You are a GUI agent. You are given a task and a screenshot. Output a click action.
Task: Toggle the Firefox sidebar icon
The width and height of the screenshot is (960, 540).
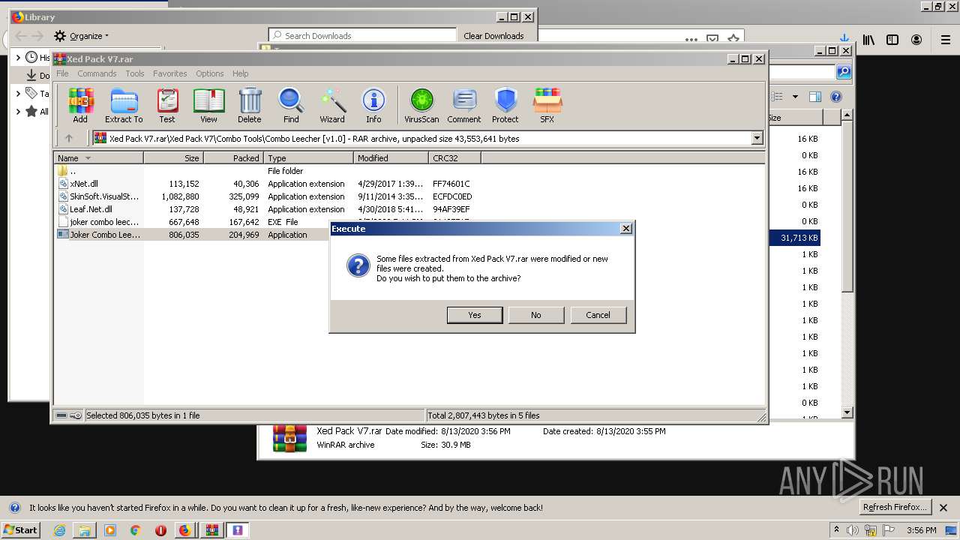coord(892,40)
